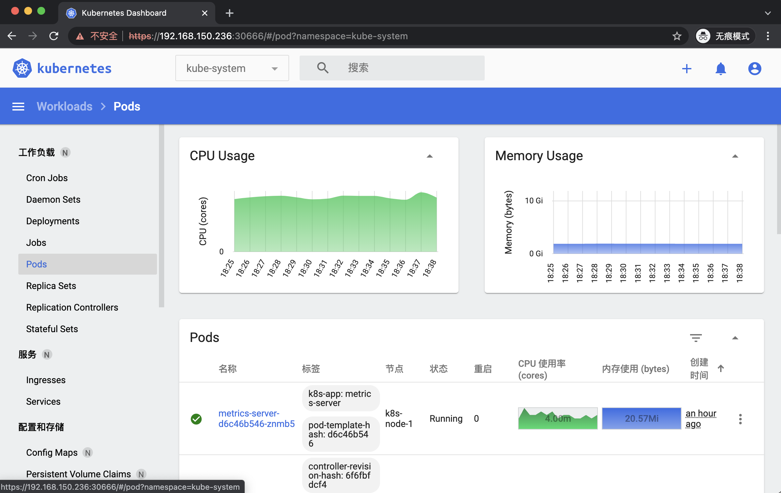
Task: Collapse the CPU Usage card
Action: pos(430,156)
